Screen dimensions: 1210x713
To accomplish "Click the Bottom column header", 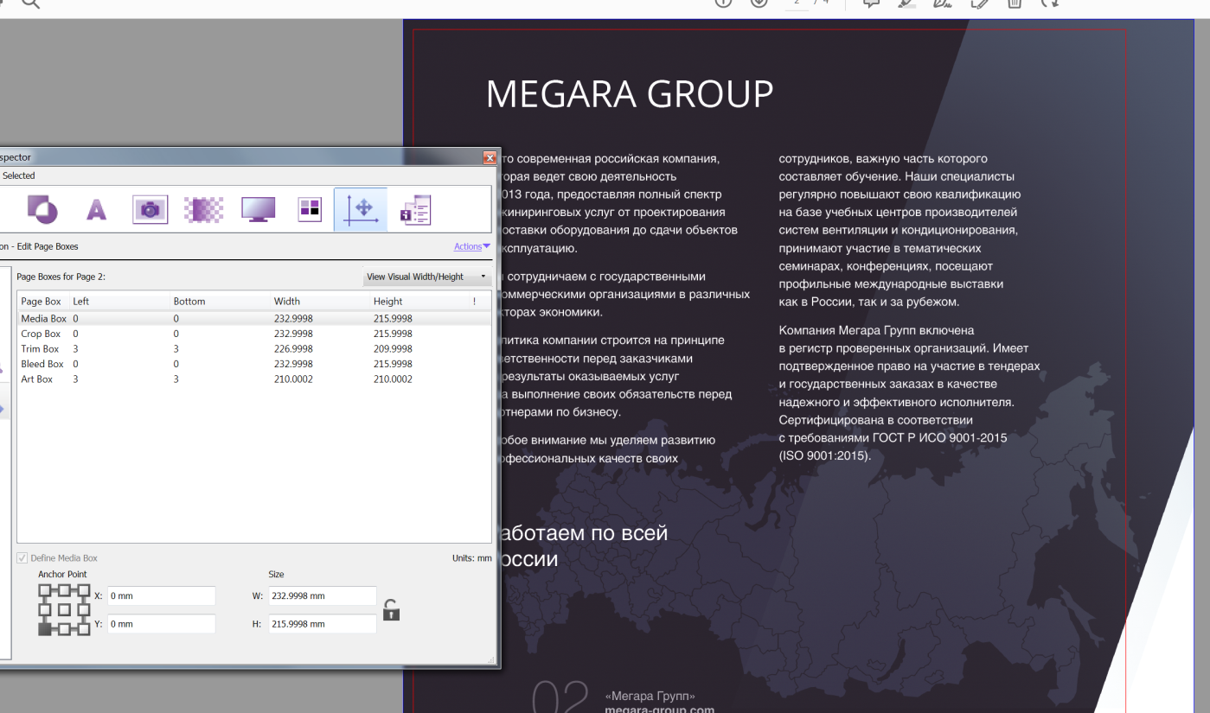I will coord(221,302).
